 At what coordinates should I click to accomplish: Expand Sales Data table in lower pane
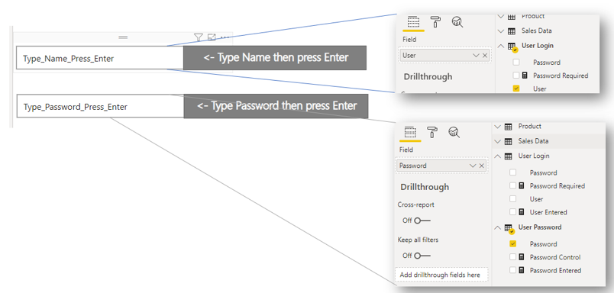coord(497,141)
